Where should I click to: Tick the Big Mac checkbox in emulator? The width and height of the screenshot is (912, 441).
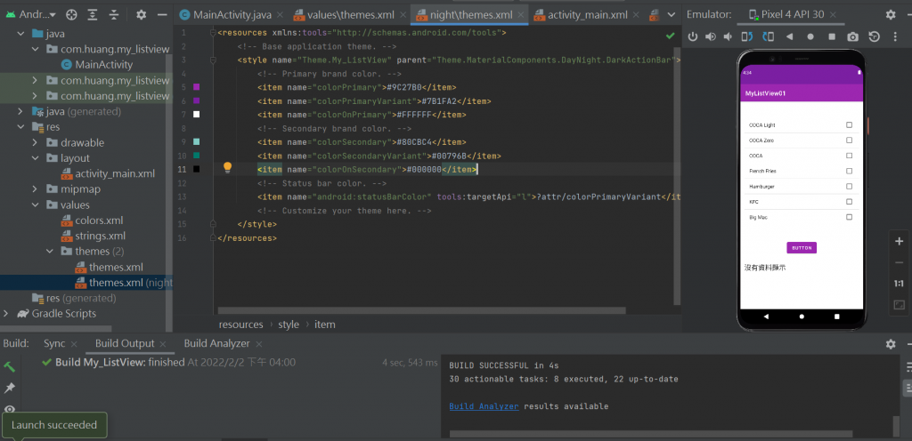pos(849,217)
